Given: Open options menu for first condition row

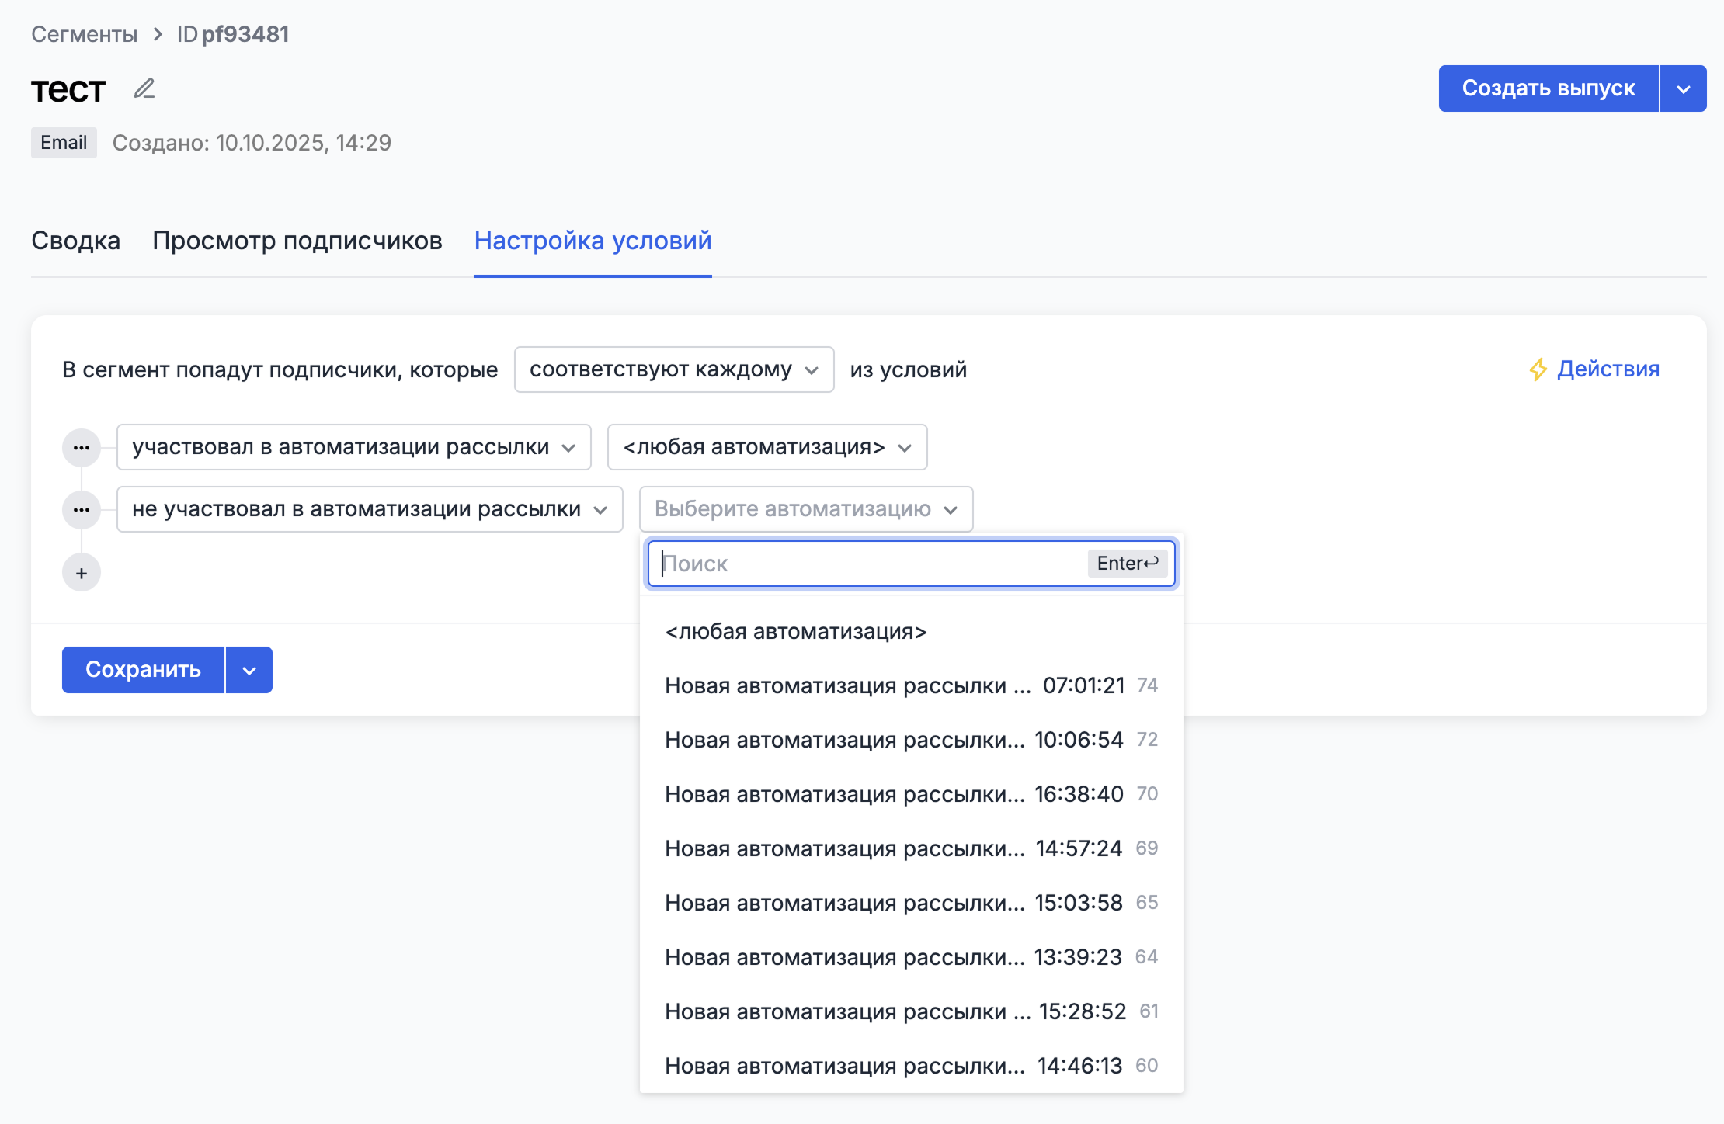Looking at the screenshot, I should [82, 448].
